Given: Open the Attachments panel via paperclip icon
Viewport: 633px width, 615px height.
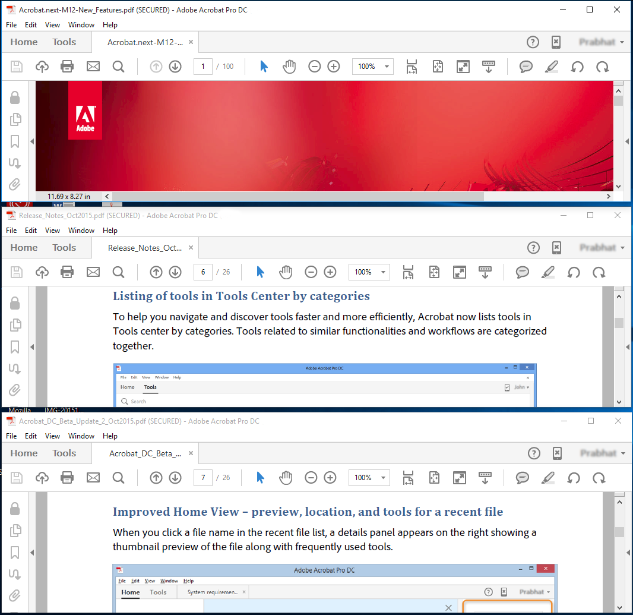Looking at the screenshot, I should click(15, 184).
